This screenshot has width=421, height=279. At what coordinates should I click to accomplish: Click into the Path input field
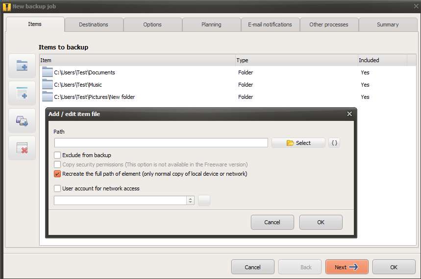pyautogui.click(x=161, y=143)
